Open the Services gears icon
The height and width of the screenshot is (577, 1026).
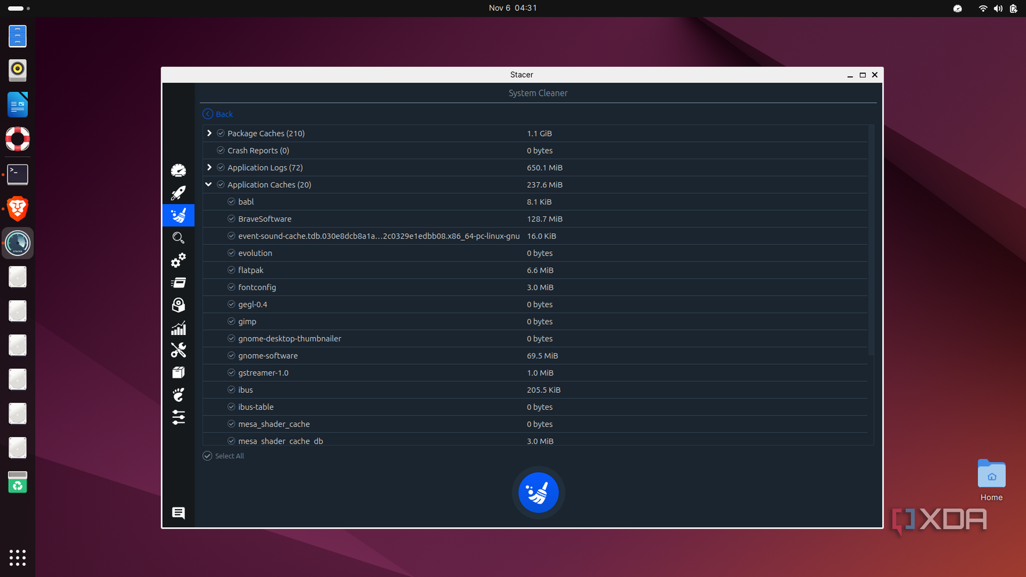coord(178,261)
